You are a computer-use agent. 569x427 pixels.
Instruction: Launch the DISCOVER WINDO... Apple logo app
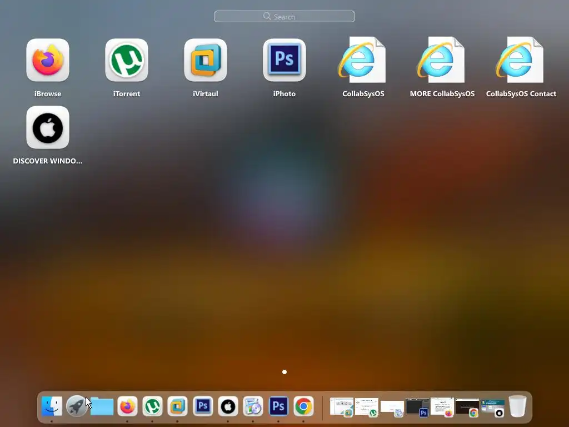(48, 127)
